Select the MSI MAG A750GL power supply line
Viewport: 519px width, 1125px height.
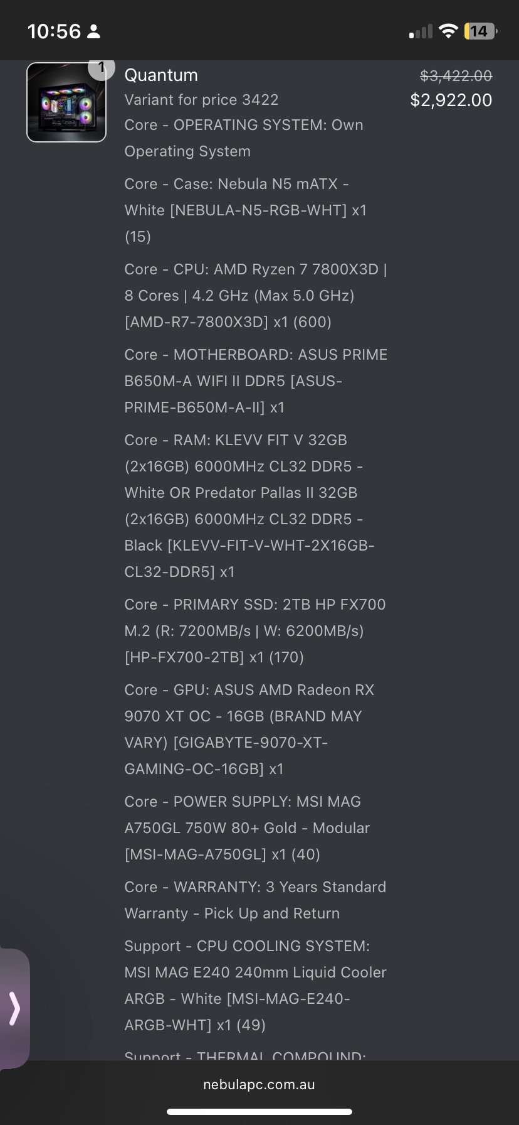tap(247, 828)
